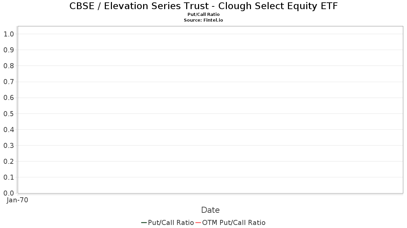This screenshot has width=407, height=228.
Task: Click the 0.5 y-axis label
Action: 8,114
